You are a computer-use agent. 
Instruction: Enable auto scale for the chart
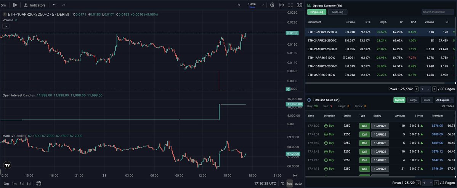tap(298, 184)
